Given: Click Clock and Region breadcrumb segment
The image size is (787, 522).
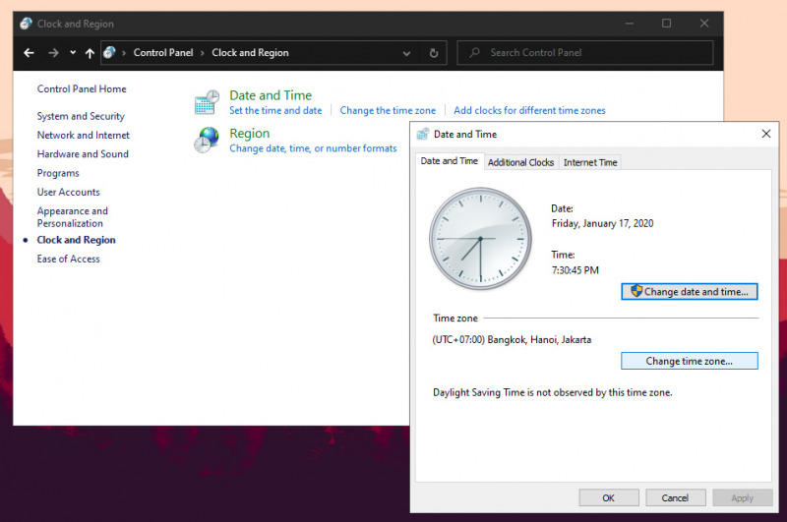Looking at the screenshot, I should tap(250, 53).
